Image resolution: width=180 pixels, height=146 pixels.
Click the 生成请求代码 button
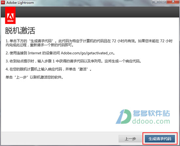(160, 139)
